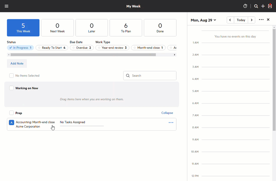Viewport: 276px width, 181px height.
Task: Click the plus add-new icon
Action: point(263,6)
